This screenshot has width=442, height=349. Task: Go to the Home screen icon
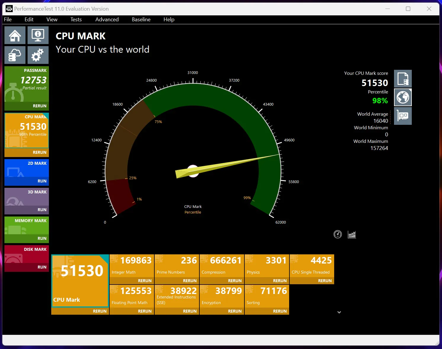tap(15, 35)
